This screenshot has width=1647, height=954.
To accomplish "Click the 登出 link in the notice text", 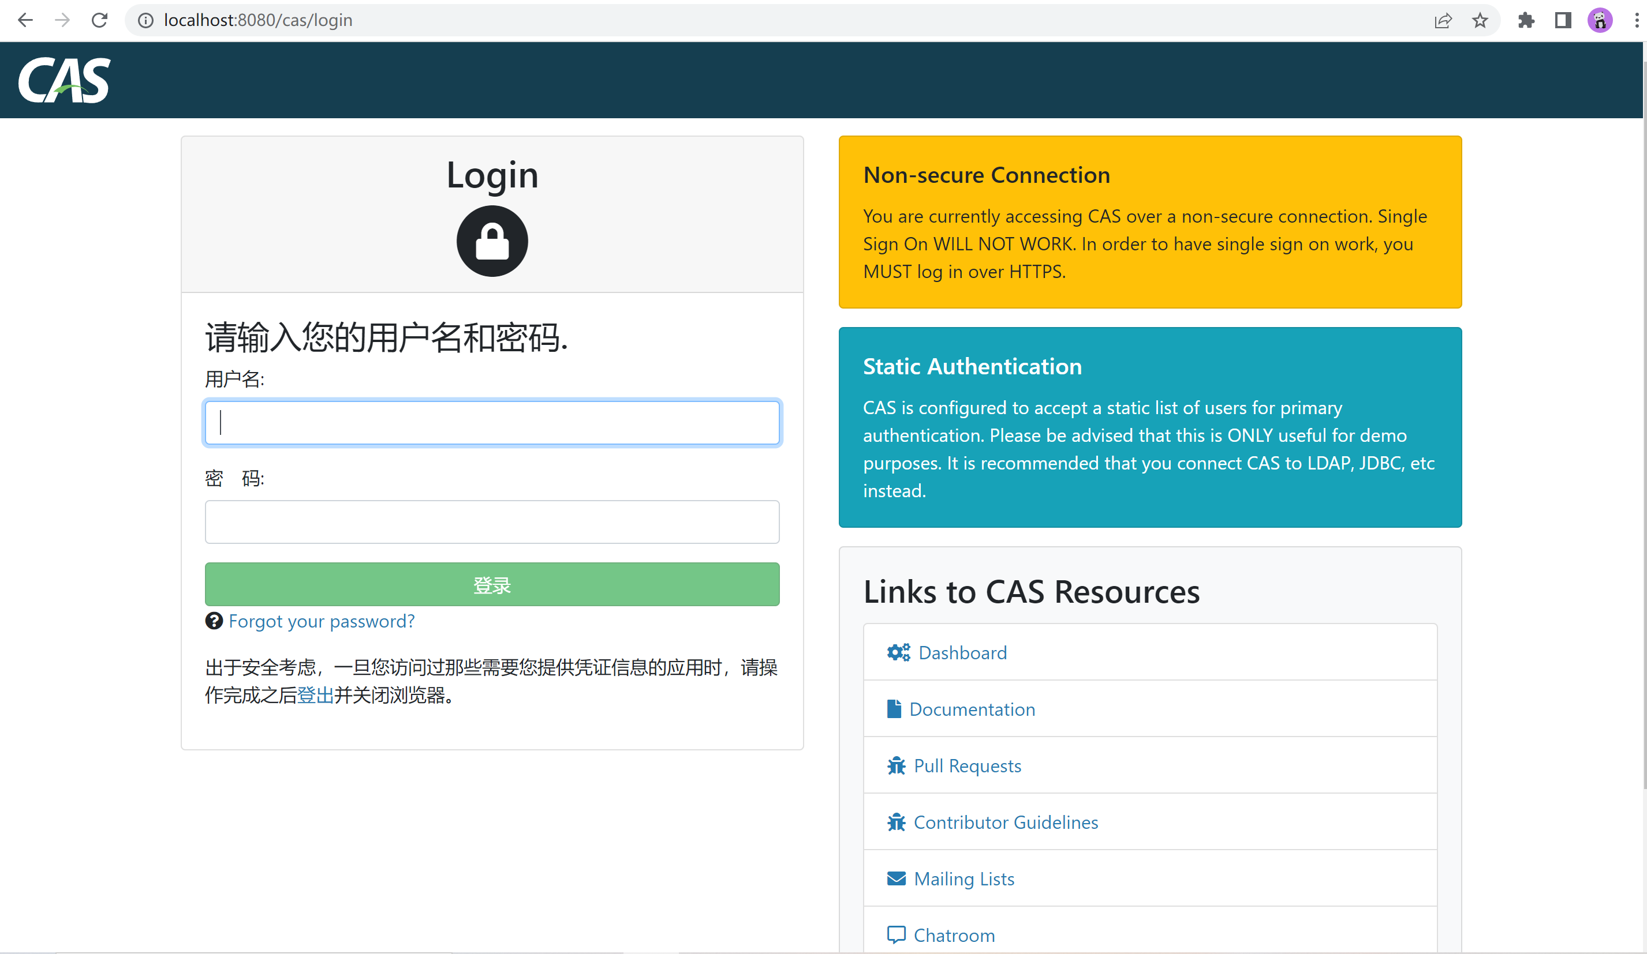I will click(315, 696).
